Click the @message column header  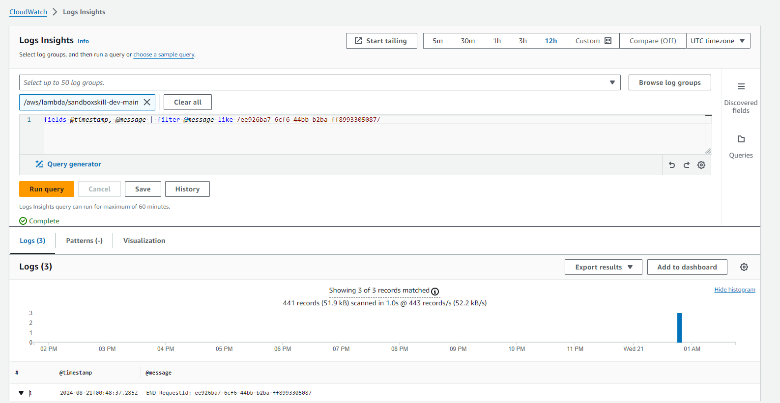pos(158,373)
